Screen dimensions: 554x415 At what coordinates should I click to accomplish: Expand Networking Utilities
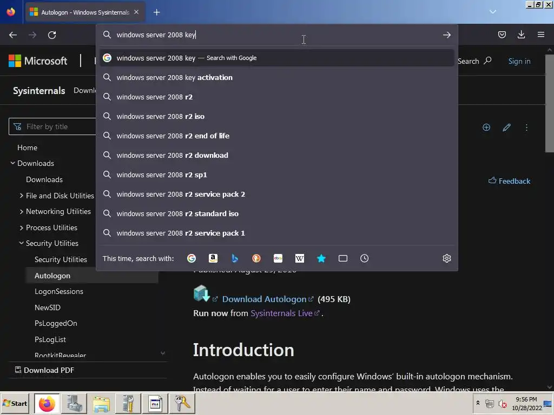pyautogui.click(x=58, y=211)
